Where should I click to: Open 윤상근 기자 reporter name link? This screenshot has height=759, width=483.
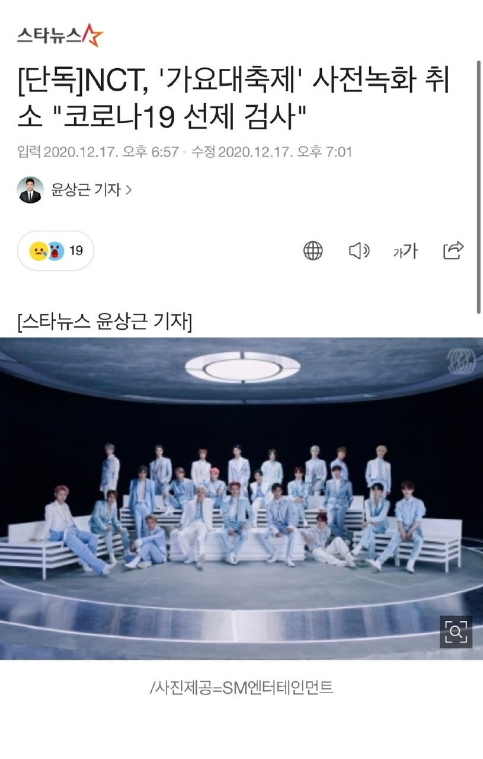pyautogui.click(x=86, y=190)
